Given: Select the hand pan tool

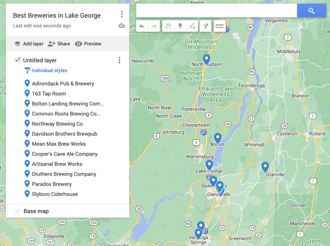Looking at the screenshot, I should tap(168, 26).
